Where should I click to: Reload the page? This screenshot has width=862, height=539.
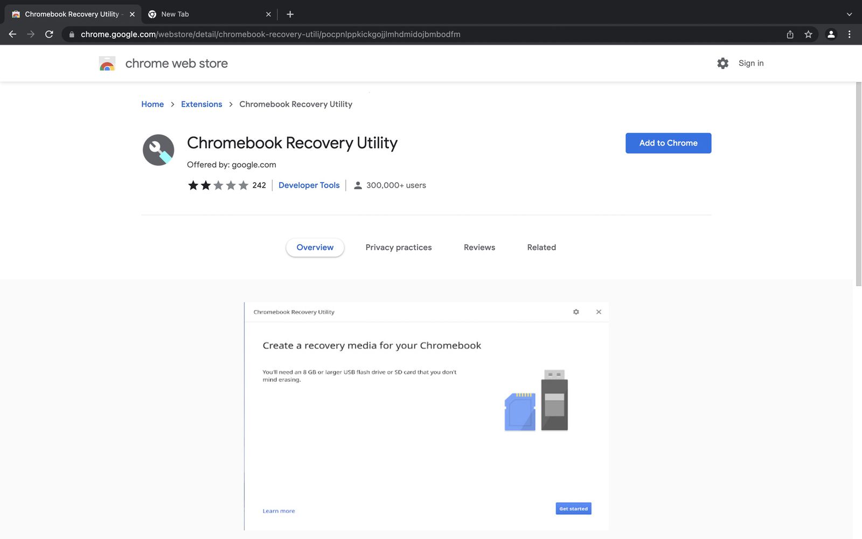(x=49, y=34)
